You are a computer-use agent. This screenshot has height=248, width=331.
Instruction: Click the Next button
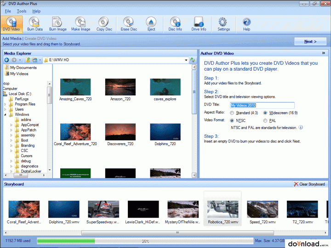[x=310, y=41]
